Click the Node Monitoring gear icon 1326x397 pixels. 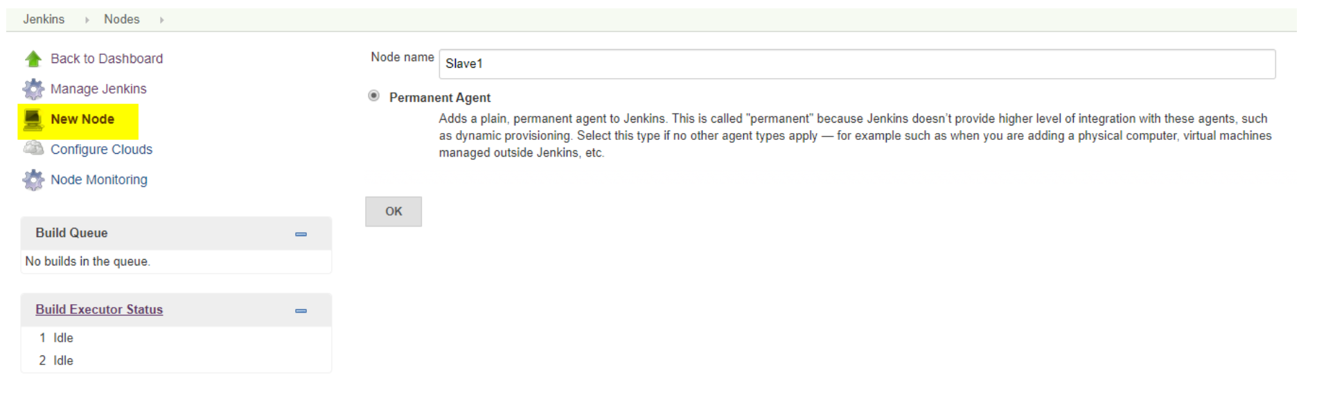[x=33, y=180]
